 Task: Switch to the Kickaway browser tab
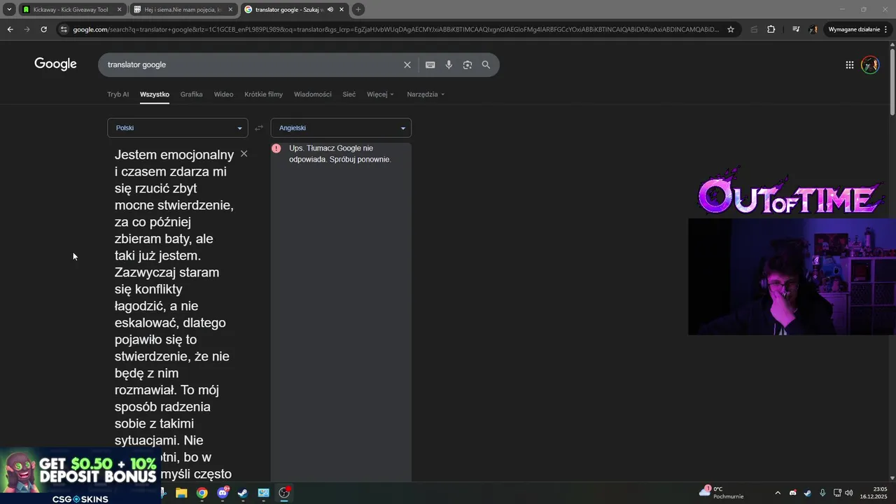pos(71,10)
